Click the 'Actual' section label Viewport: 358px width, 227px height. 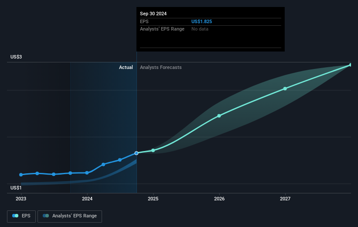126,67
